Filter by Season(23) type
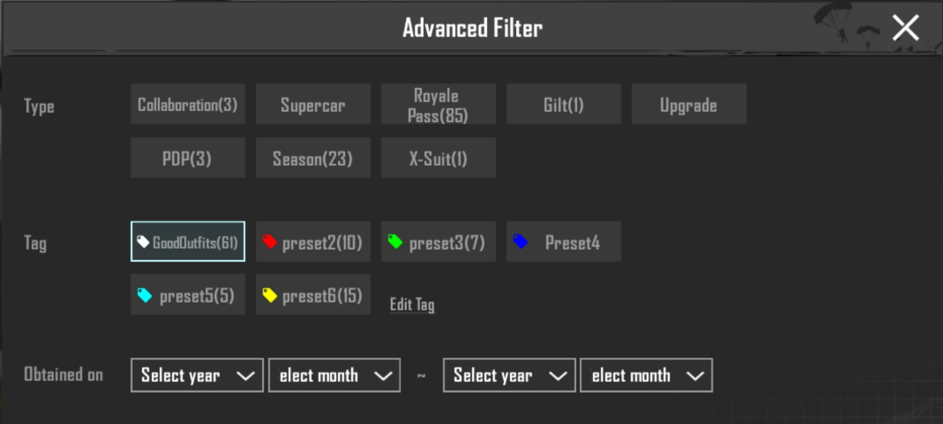Viewport: 943px width, 424px height. click(313, 158)
